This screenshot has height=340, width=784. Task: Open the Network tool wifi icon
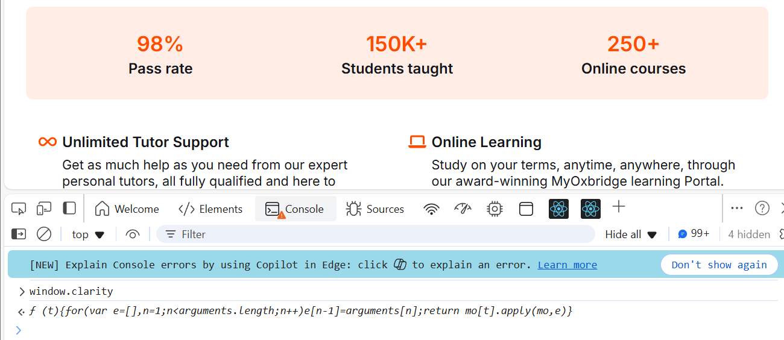click(431, 209)
